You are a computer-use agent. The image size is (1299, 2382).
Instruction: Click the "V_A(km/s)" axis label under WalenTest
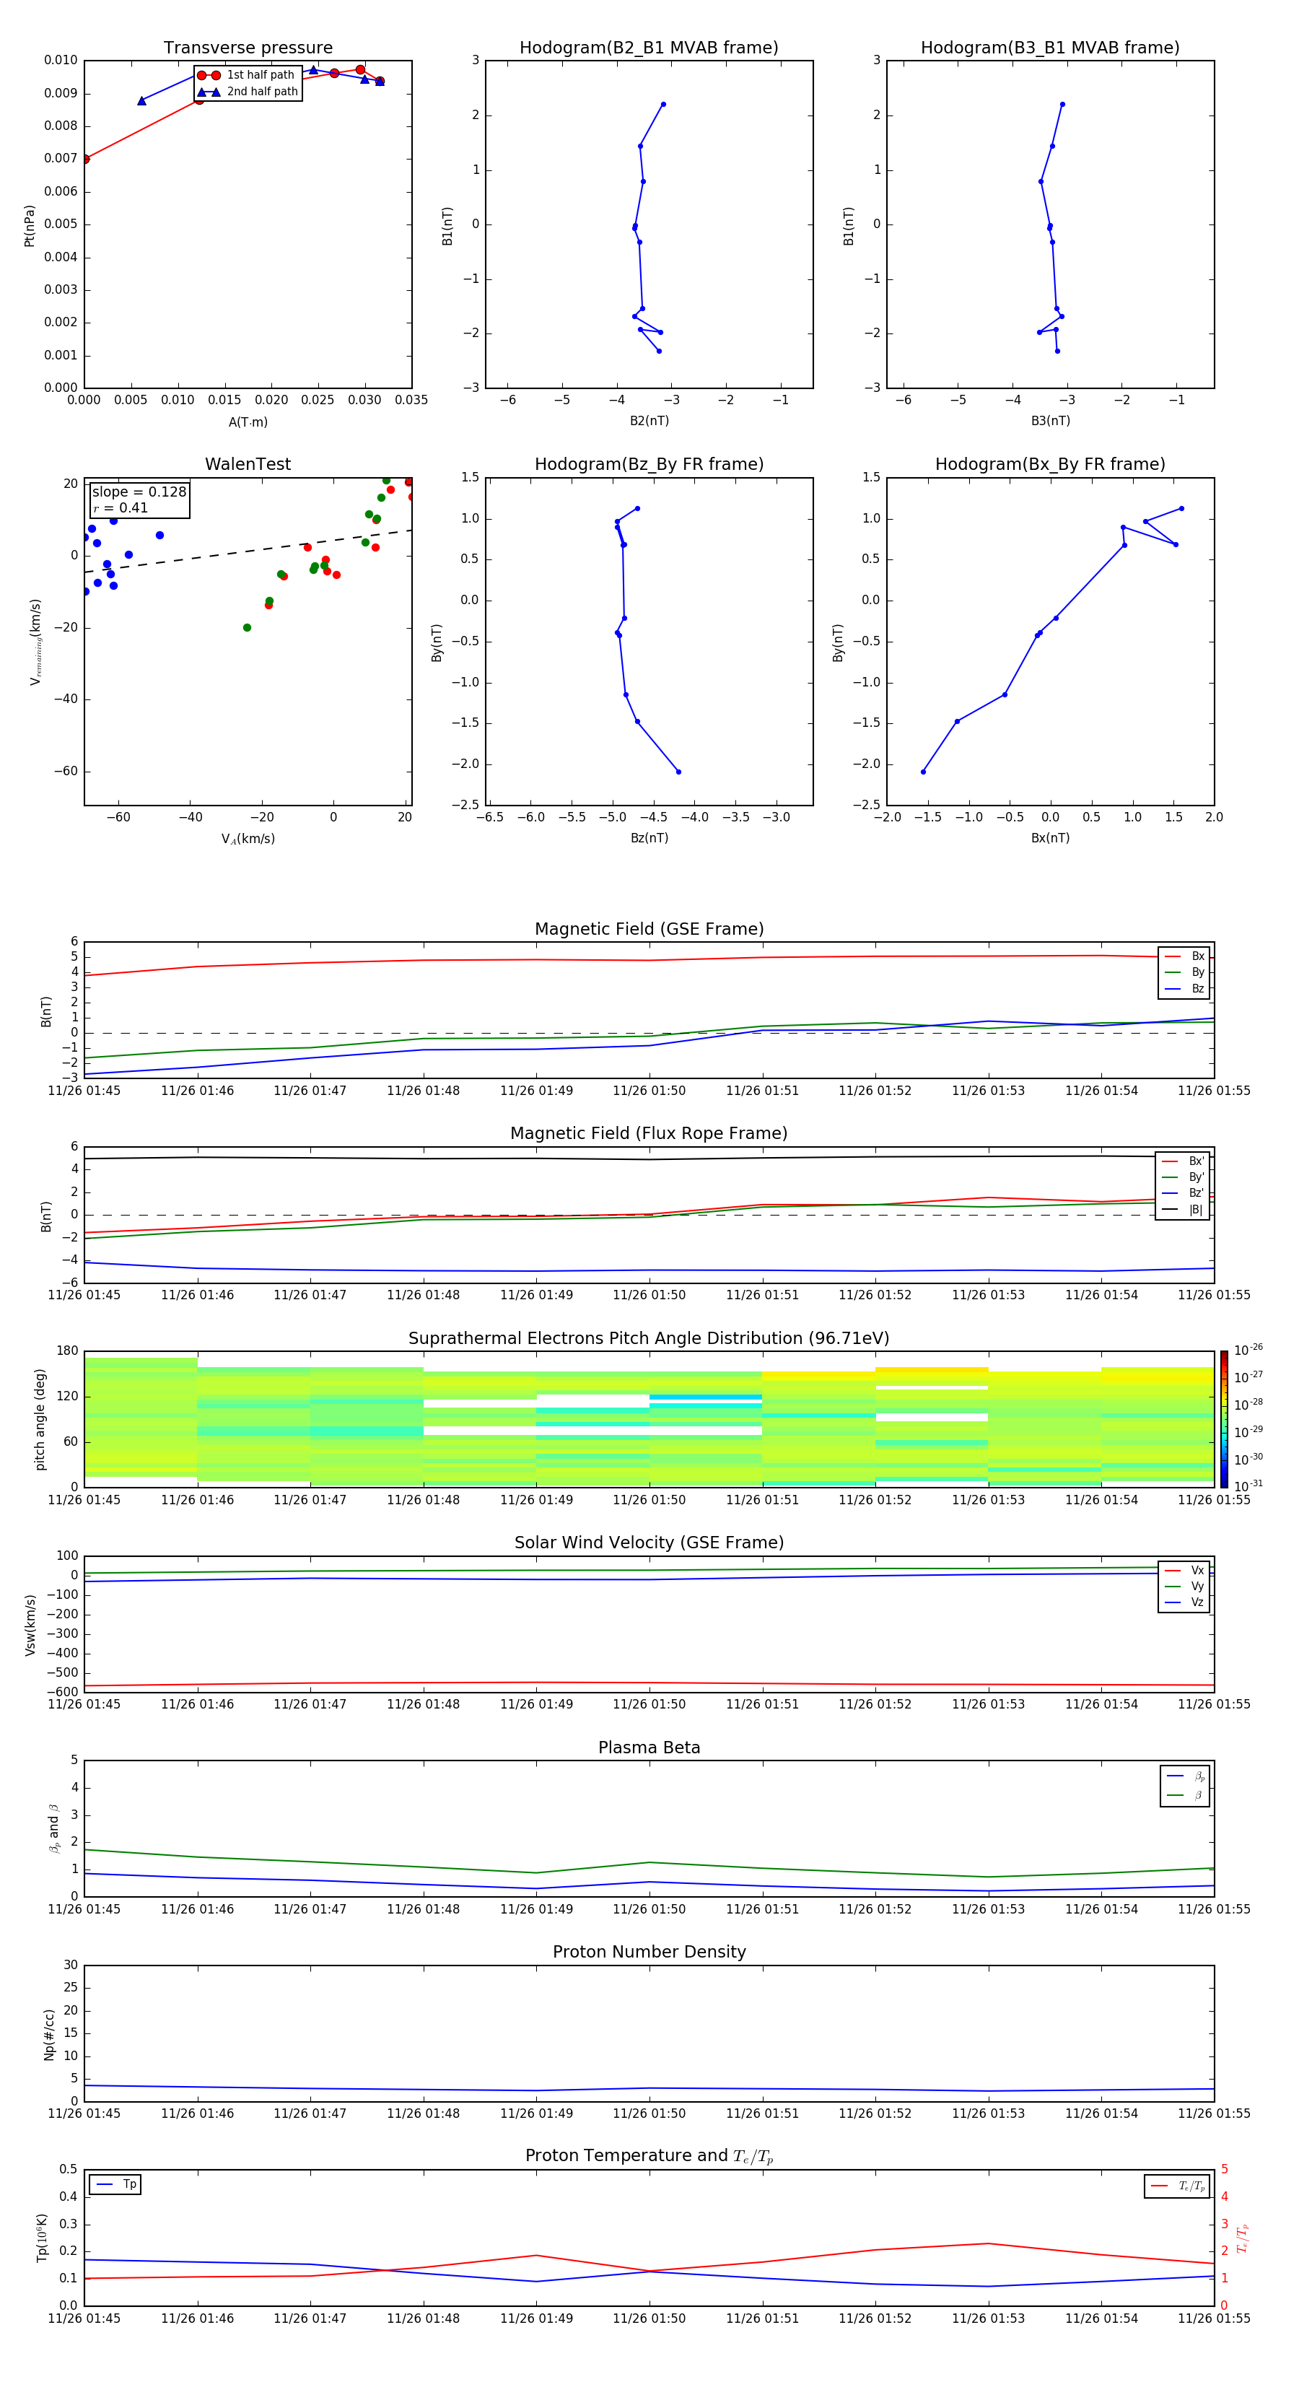[x=248, y=839]
